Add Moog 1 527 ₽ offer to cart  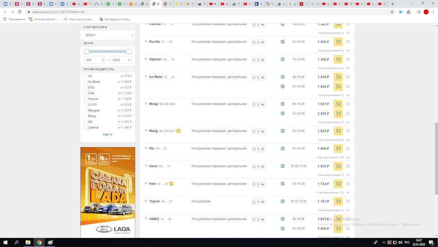click(x=338, y=104)
